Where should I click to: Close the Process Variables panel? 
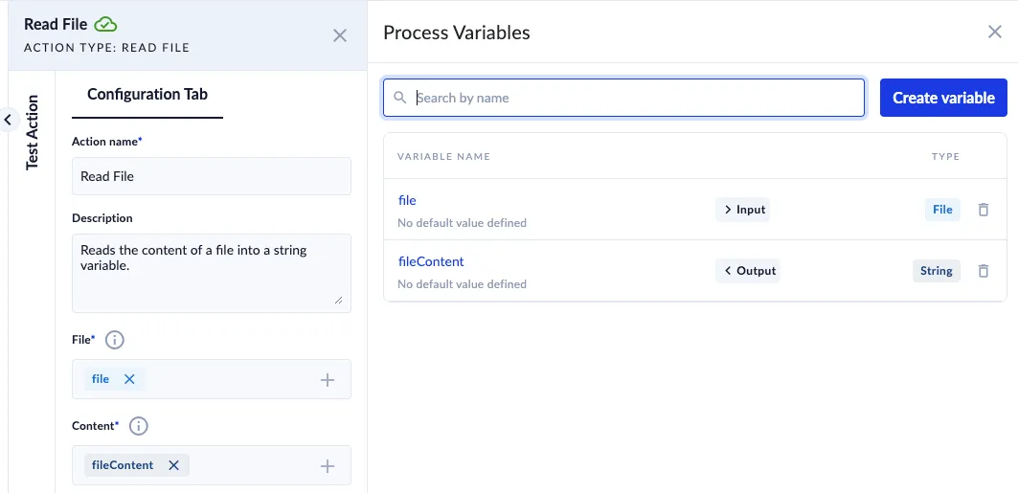pyautogui.click(x=994, y=32)
